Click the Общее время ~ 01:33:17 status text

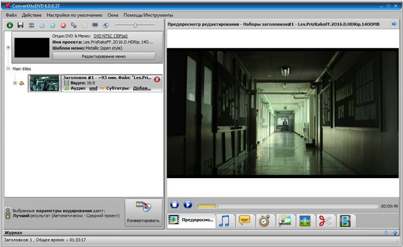coord(60,240)
